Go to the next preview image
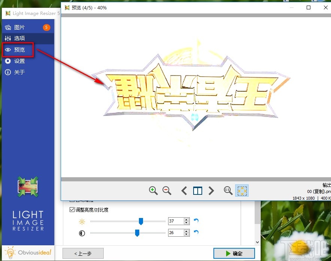Screen dimensions: 331x261 211,191
